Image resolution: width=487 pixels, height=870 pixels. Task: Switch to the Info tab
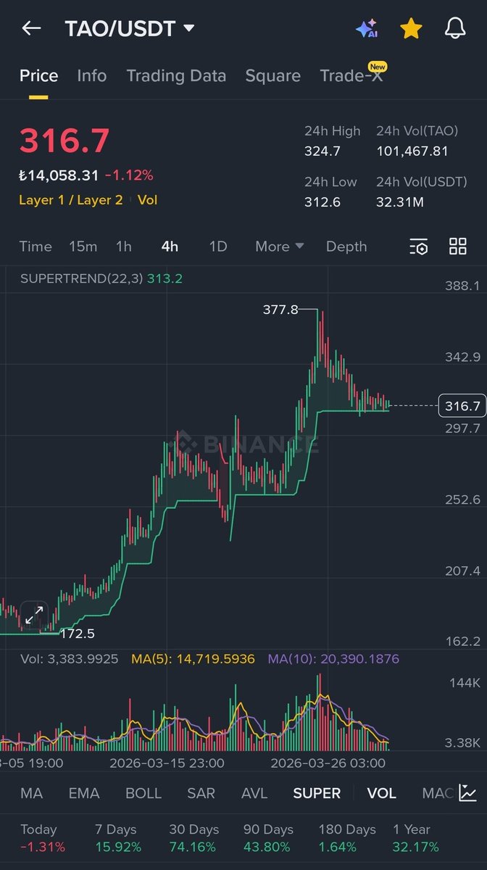pos(92,76)
